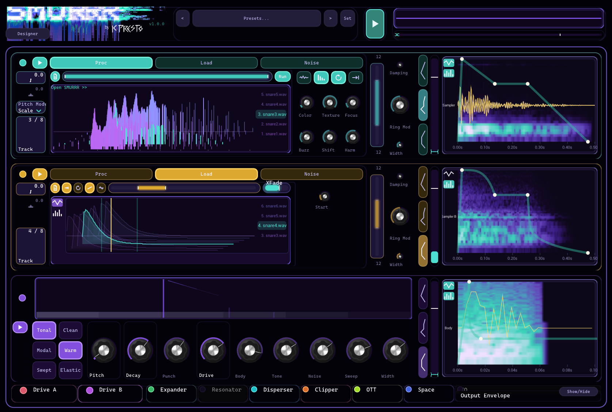The width and height of the screenshot is (612, 412).
Task: Click the Sampler A file document icon
Action: [55, 76]
